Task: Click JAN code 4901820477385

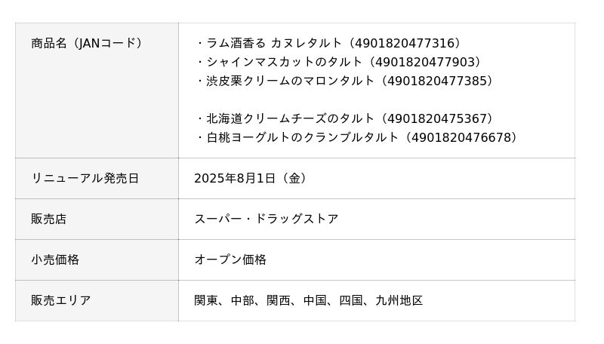Action: point(438,81)
